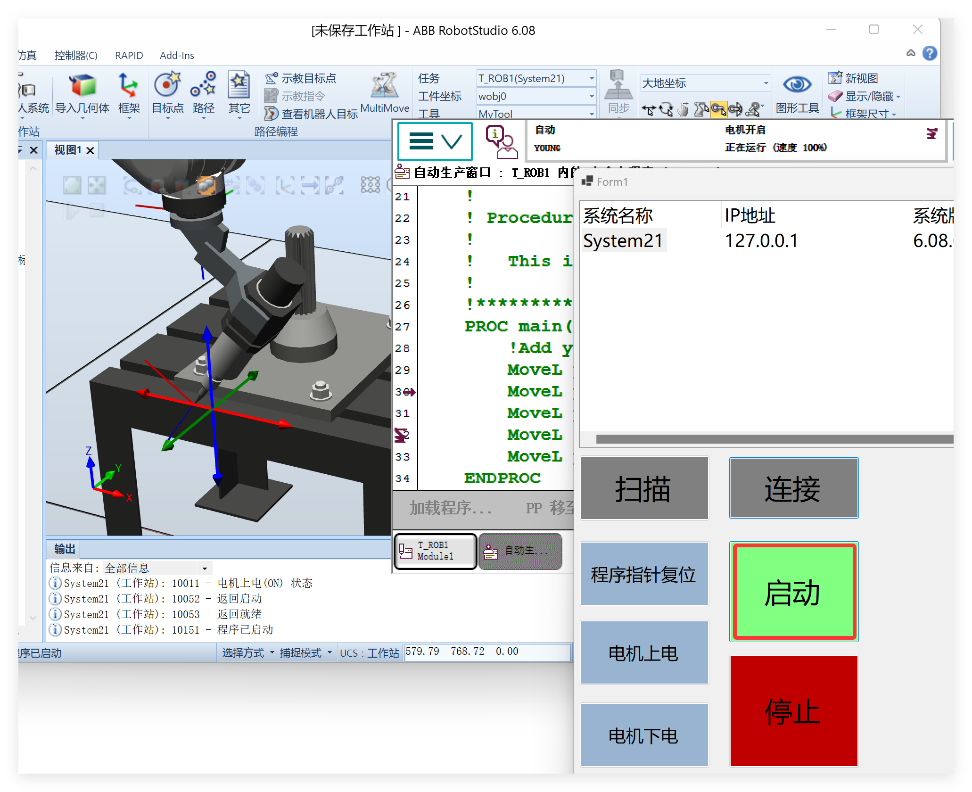Select the Jog Joint robot tool

pyautogui.click(x=701, y=109)
